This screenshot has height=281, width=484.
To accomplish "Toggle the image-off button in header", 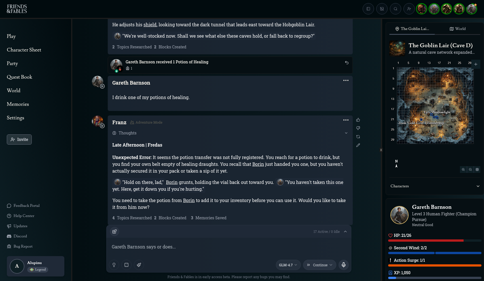I will coord(382,9).
